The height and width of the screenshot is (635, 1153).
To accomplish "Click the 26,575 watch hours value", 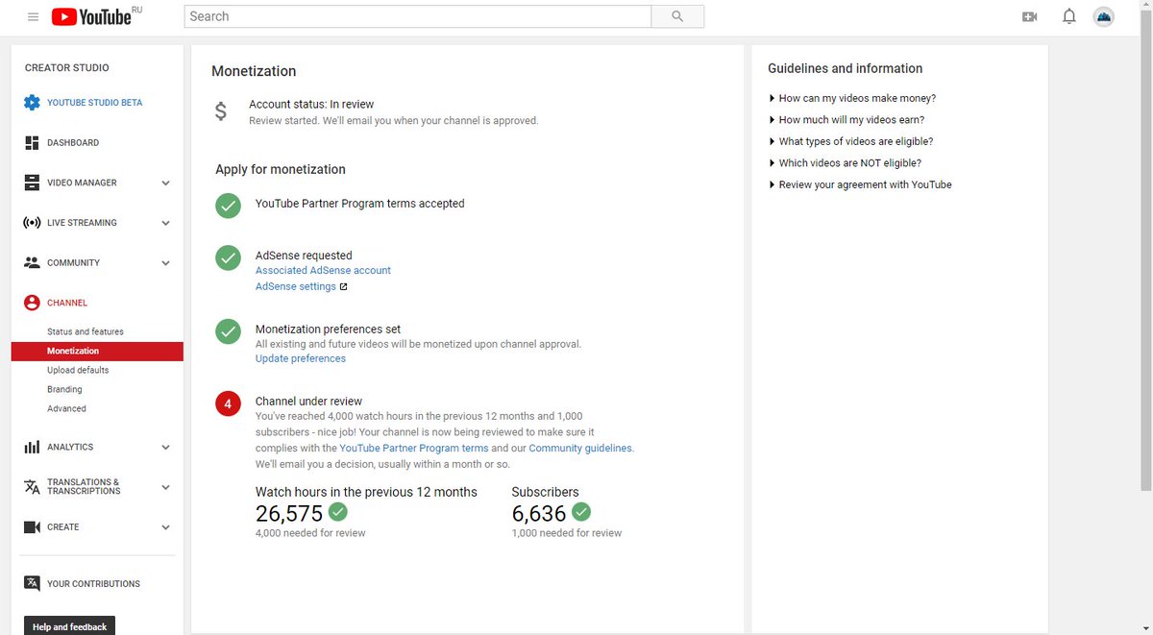I will coord(289,514).
